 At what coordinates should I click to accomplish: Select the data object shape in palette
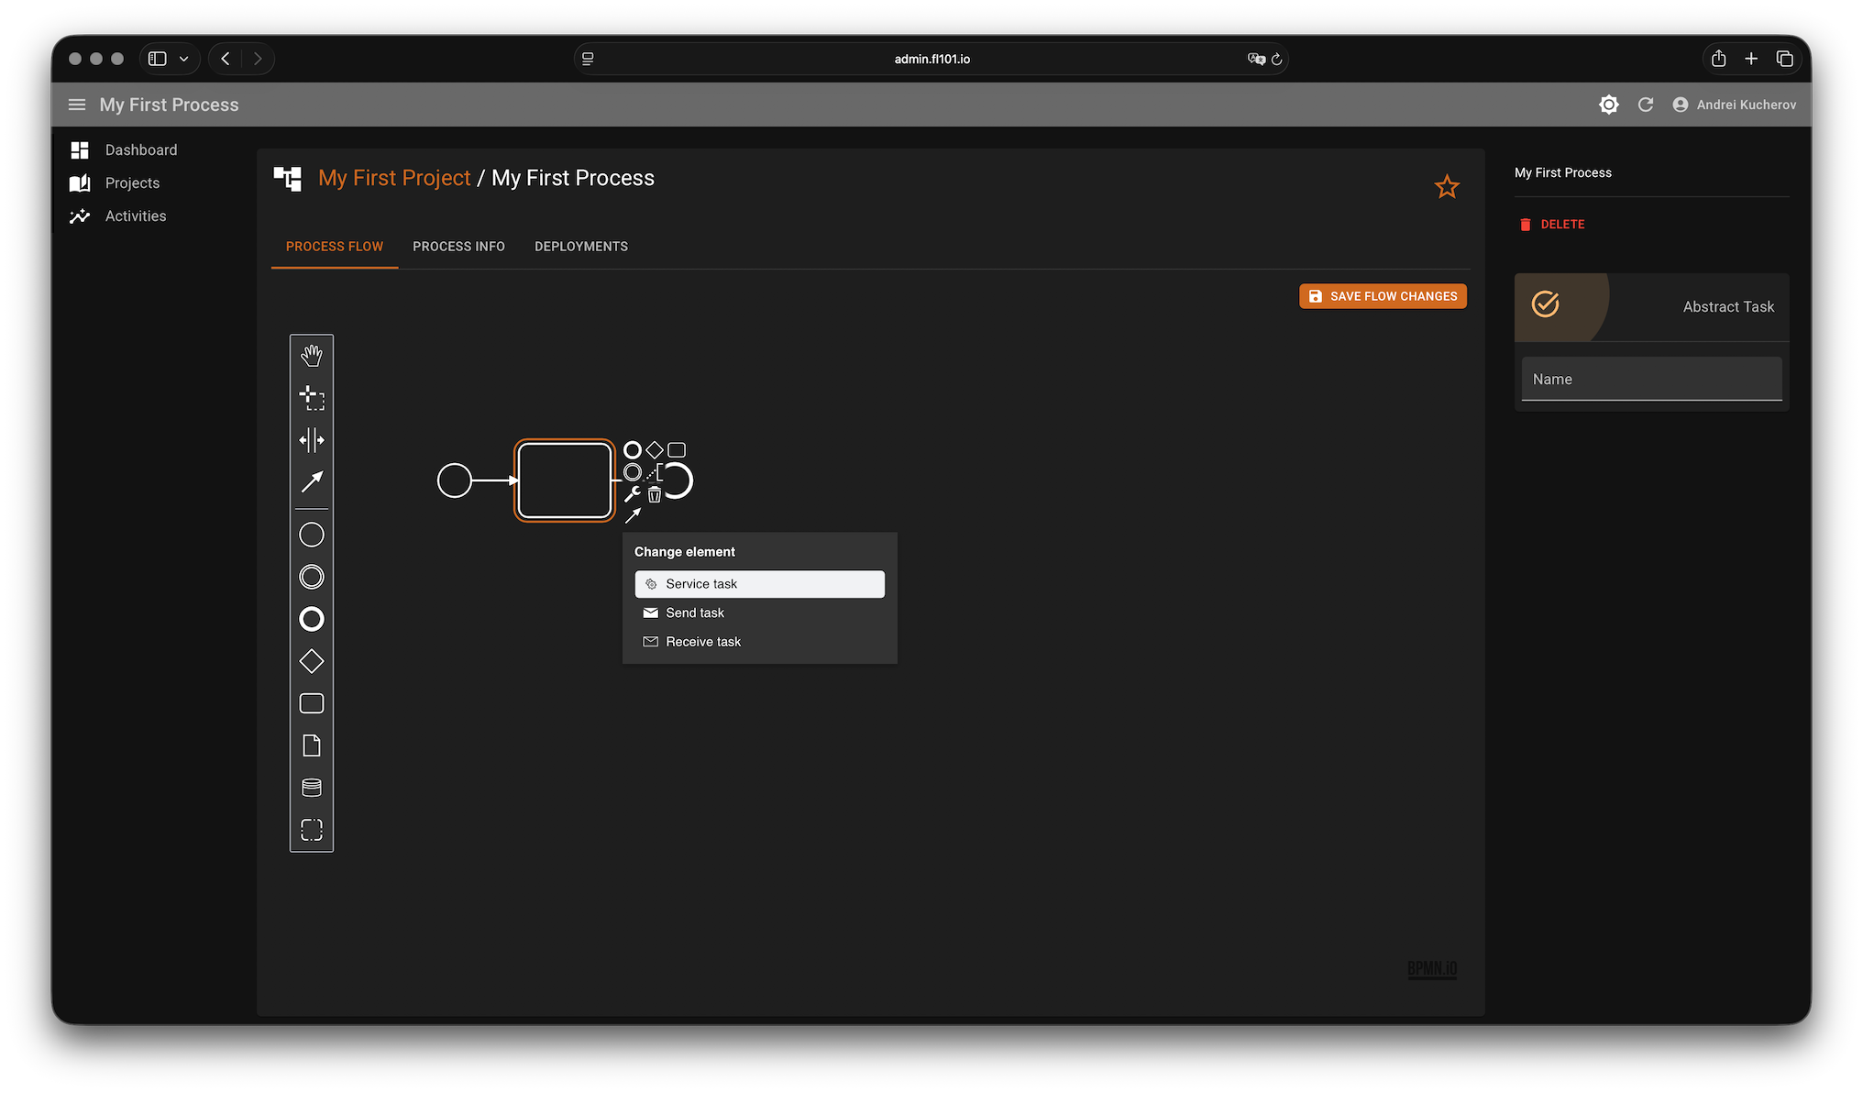(x=312, y=745)
